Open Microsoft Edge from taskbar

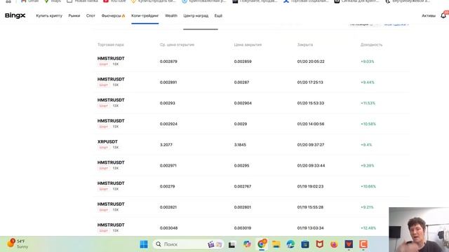(290, 244)
